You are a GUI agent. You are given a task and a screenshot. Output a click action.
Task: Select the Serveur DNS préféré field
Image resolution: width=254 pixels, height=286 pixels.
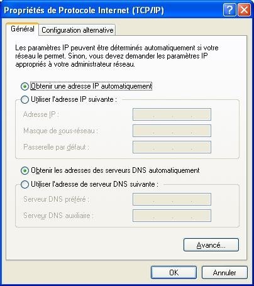(x=172, y=199)
